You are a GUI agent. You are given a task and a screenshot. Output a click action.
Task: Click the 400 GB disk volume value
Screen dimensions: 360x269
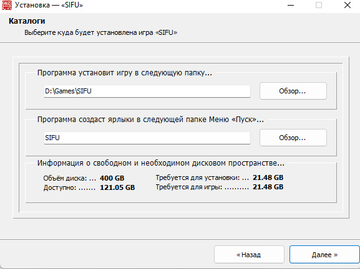(112, 178)
